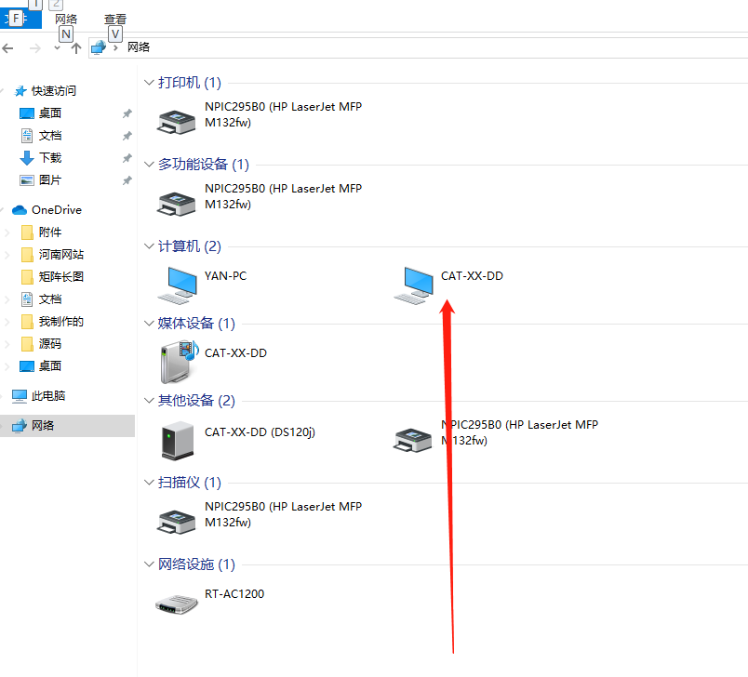Screen dimensions: 748x677
Task: Open the 矩阵长图 folder
Action: [x=60, y=277]
